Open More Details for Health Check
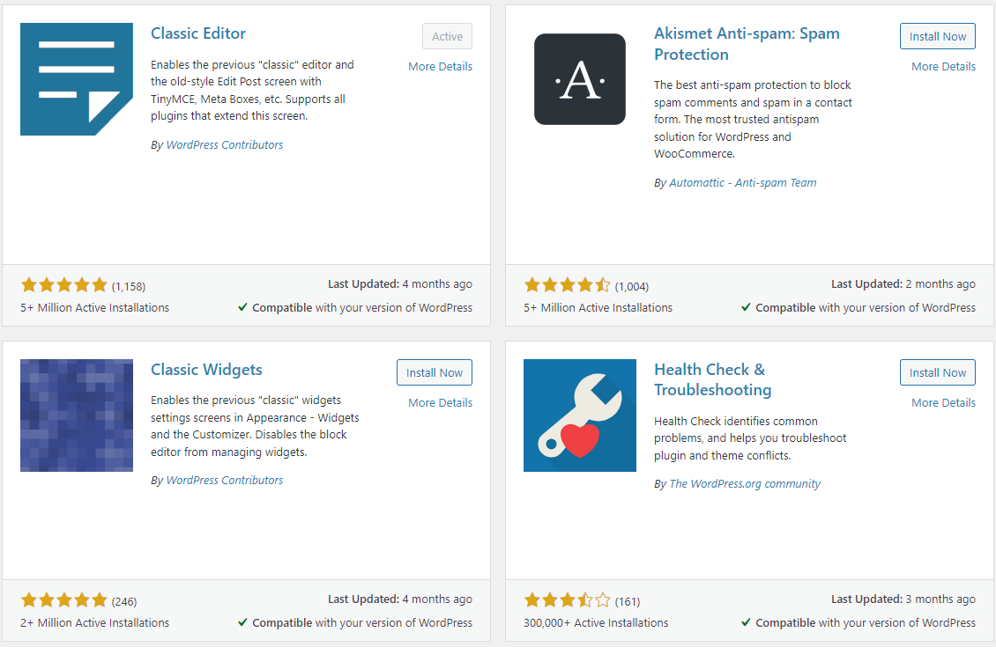This screenshot has width=996, height=647. (943, 402)
